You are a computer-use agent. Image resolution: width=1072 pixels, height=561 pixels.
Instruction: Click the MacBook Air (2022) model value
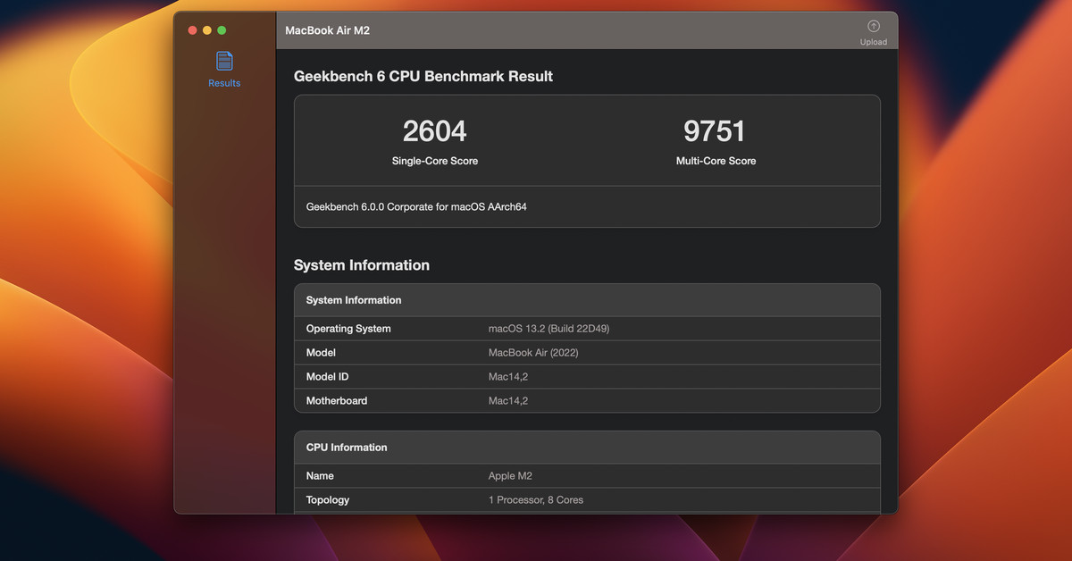point(533,353)
